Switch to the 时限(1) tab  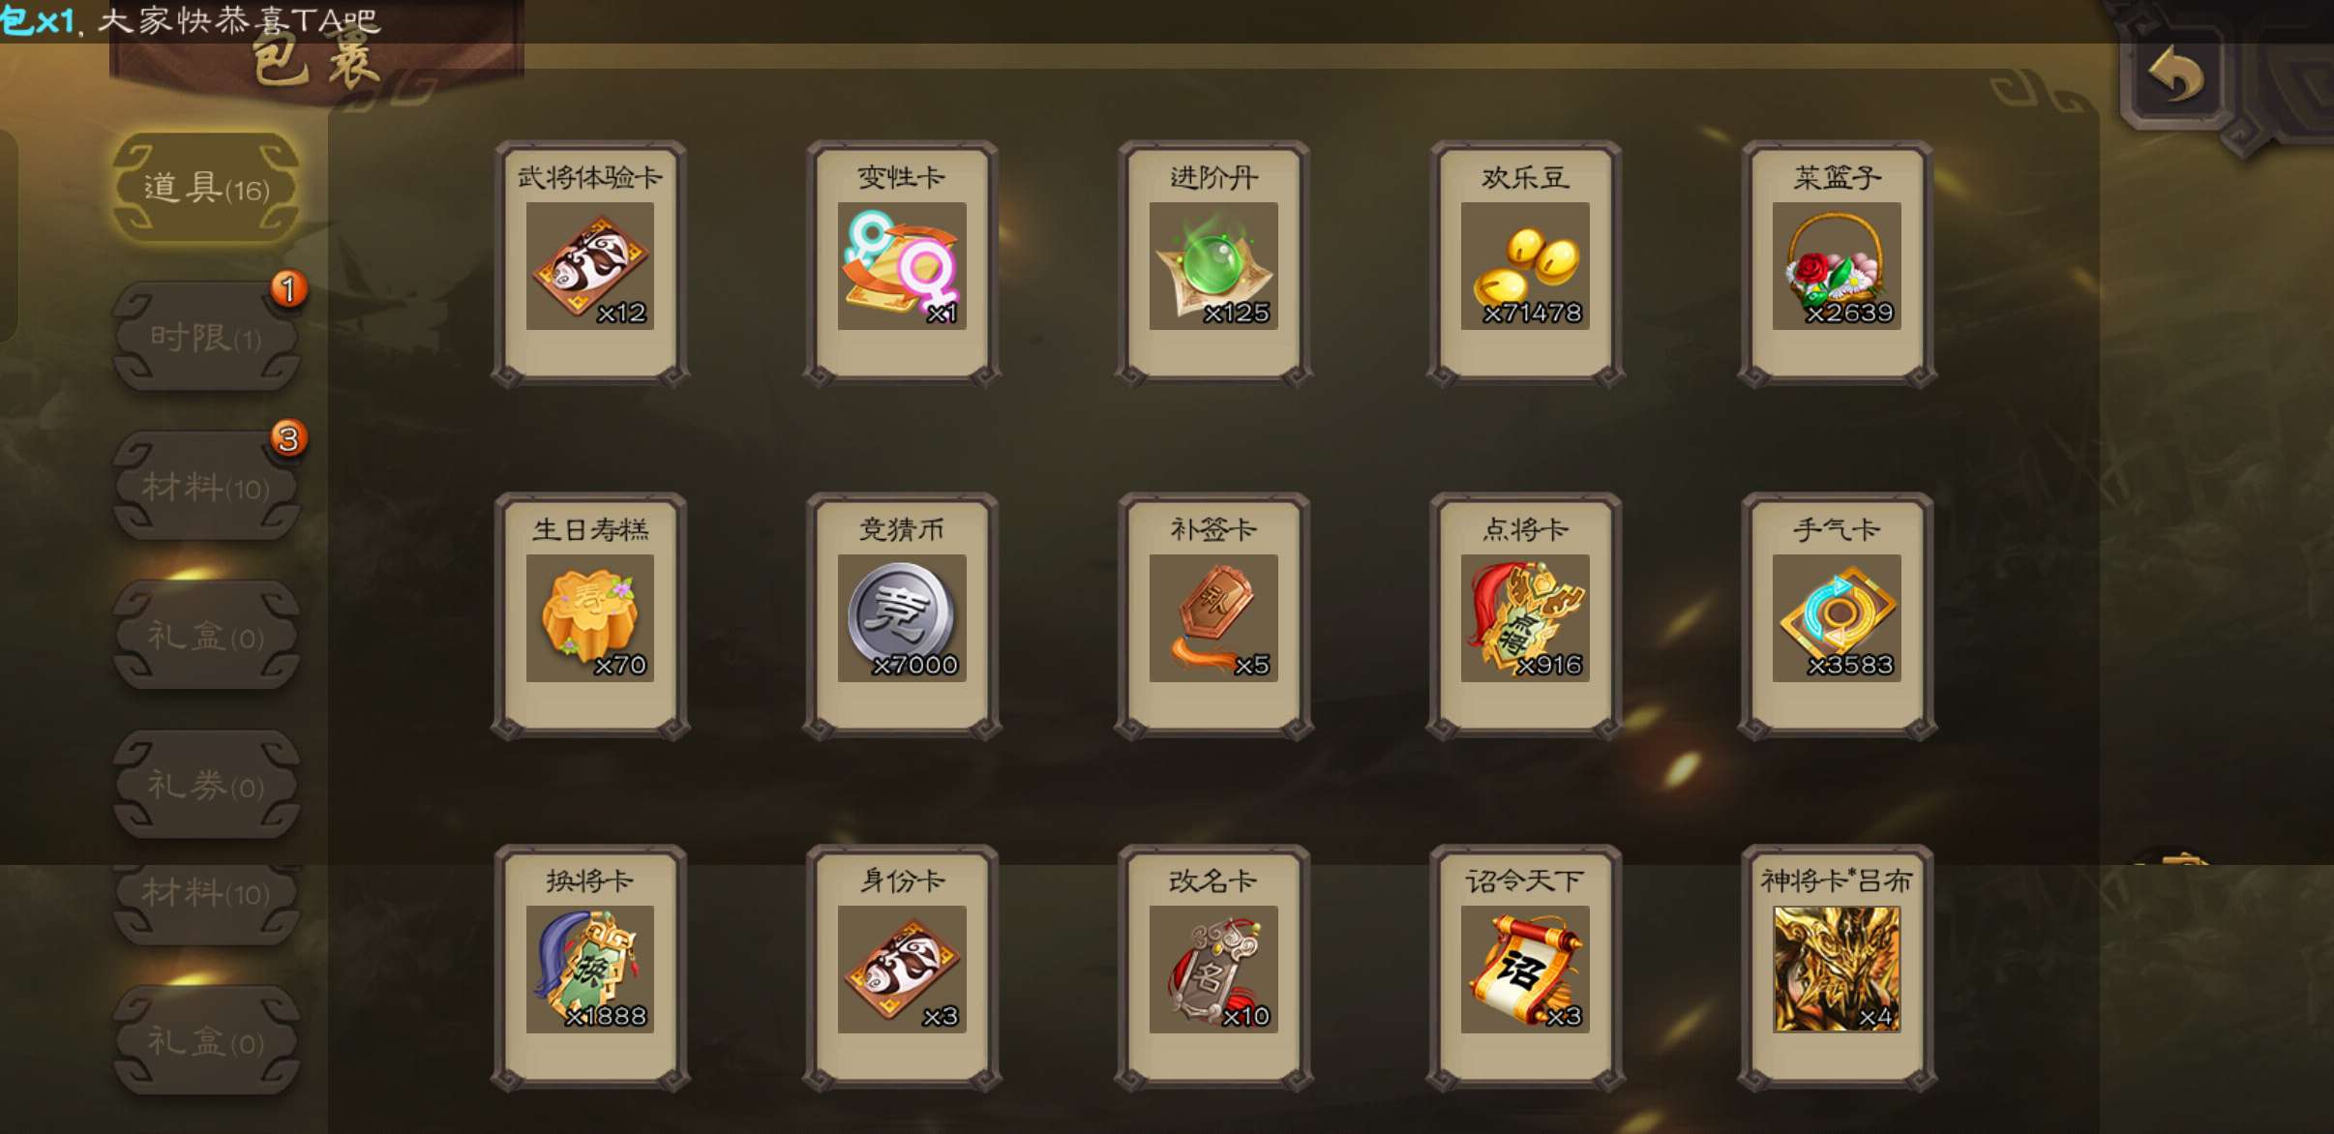click(x=206, y=337)
